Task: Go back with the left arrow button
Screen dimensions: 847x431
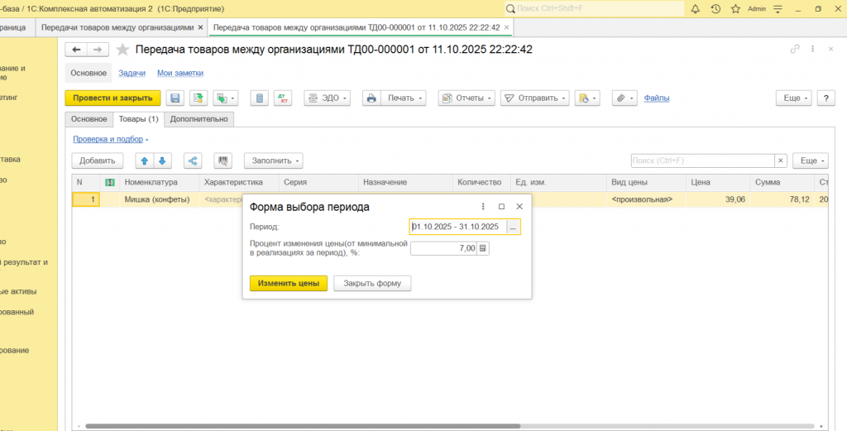Action: click(x=76, y=50)
